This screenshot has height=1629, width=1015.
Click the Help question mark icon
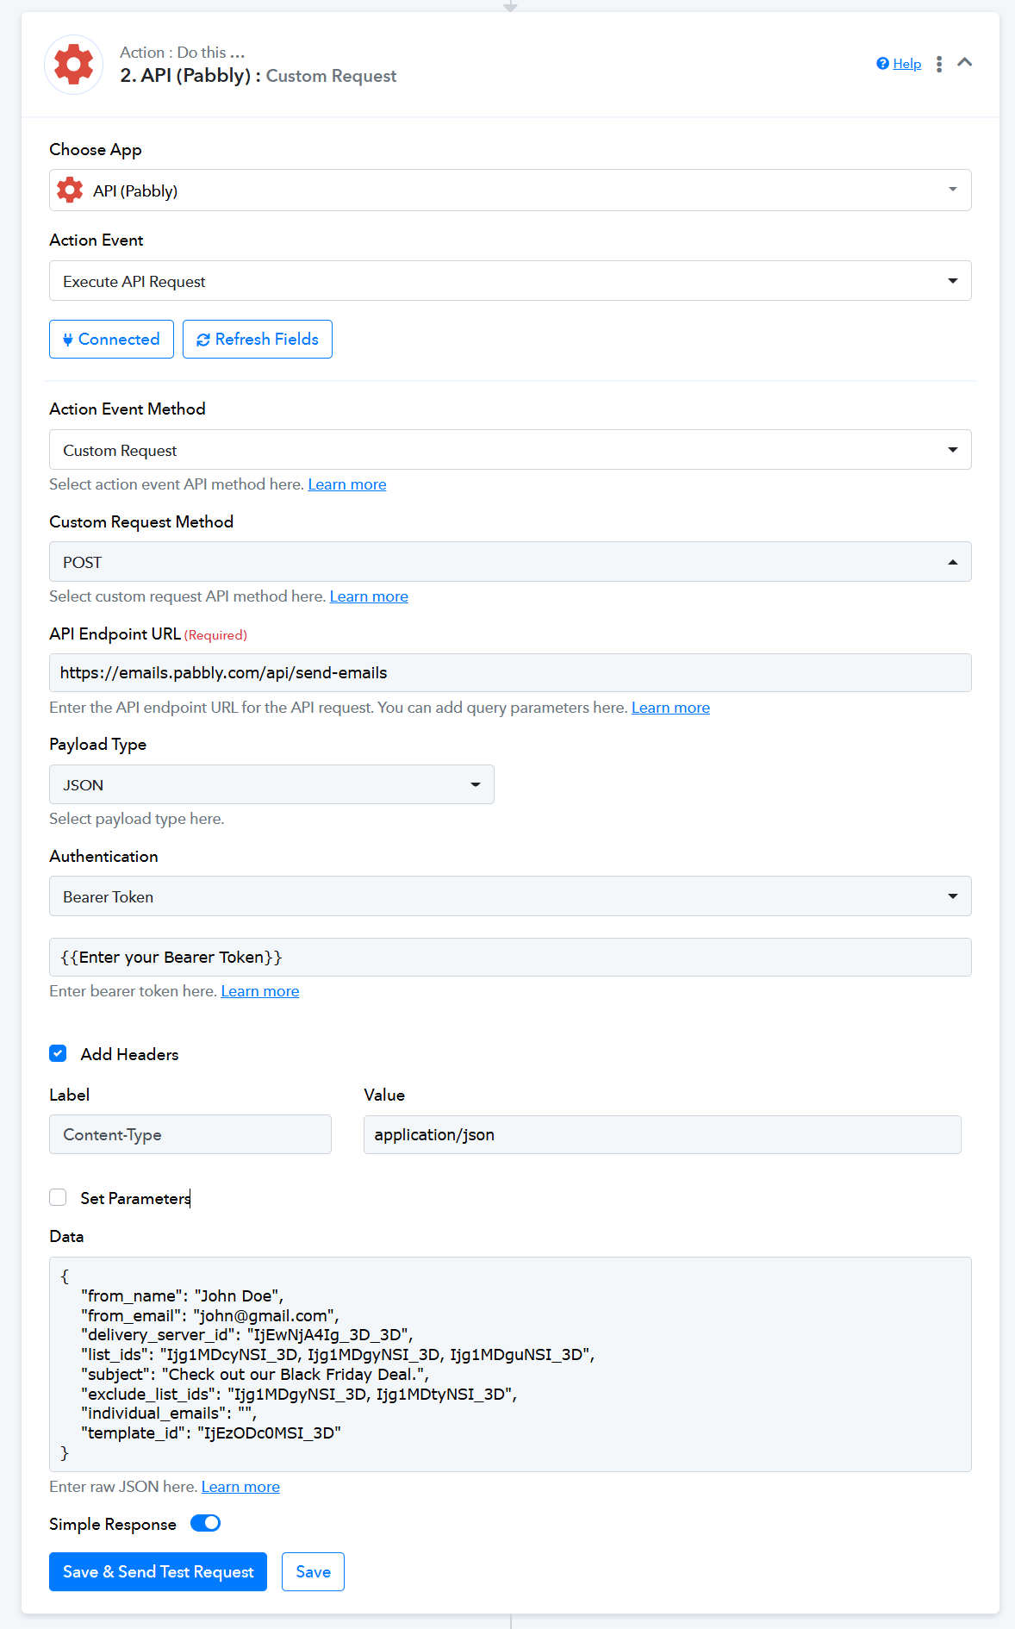coord(882,64)
